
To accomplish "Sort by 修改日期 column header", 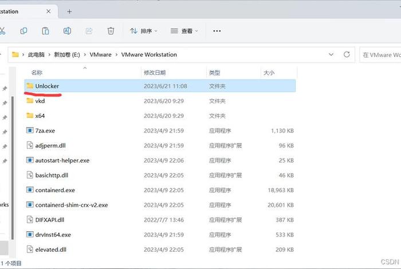I will [155, 73].
